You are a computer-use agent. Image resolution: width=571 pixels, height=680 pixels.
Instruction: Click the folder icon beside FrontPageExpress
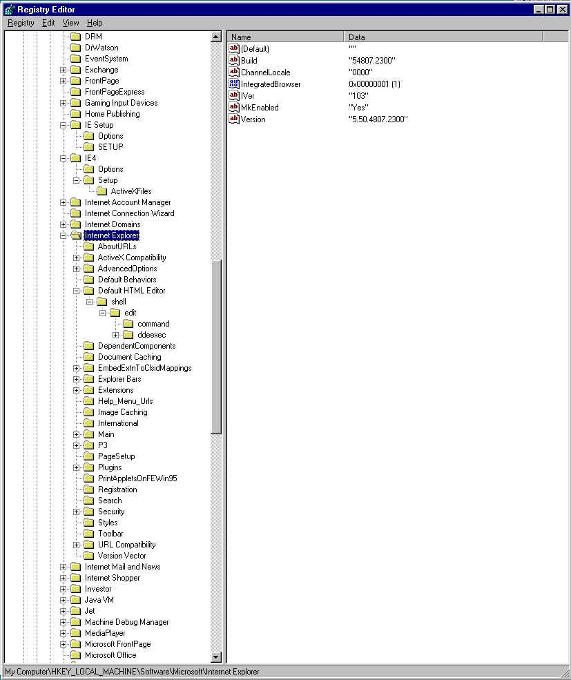pyautogui.click(x=76, y=92)
